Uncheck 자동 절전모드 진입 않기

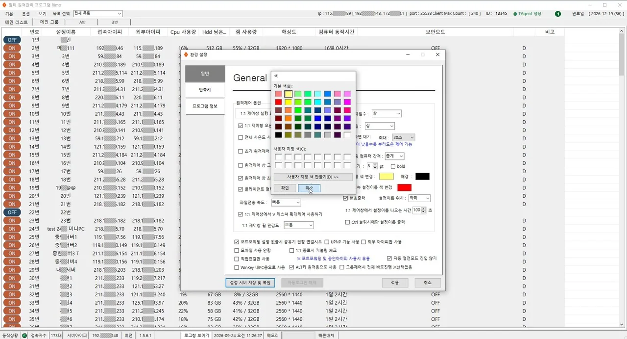pos(389,258)
